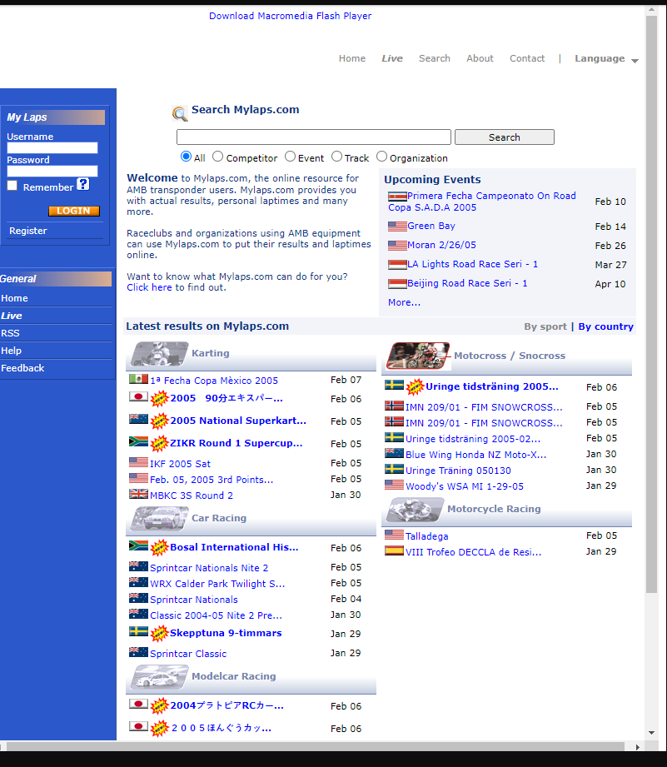Choose the Track search filter radio
This screenshot has height=767, width=667.
[337, 157]
